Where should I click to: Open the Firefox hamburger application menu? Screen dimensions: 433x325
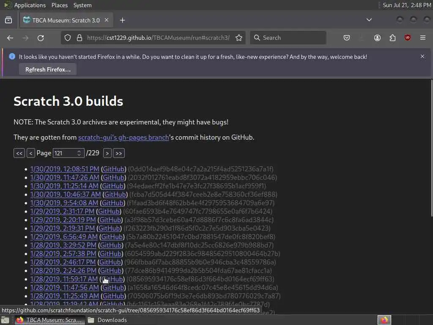pyautogui.click(x=423, y=38)
